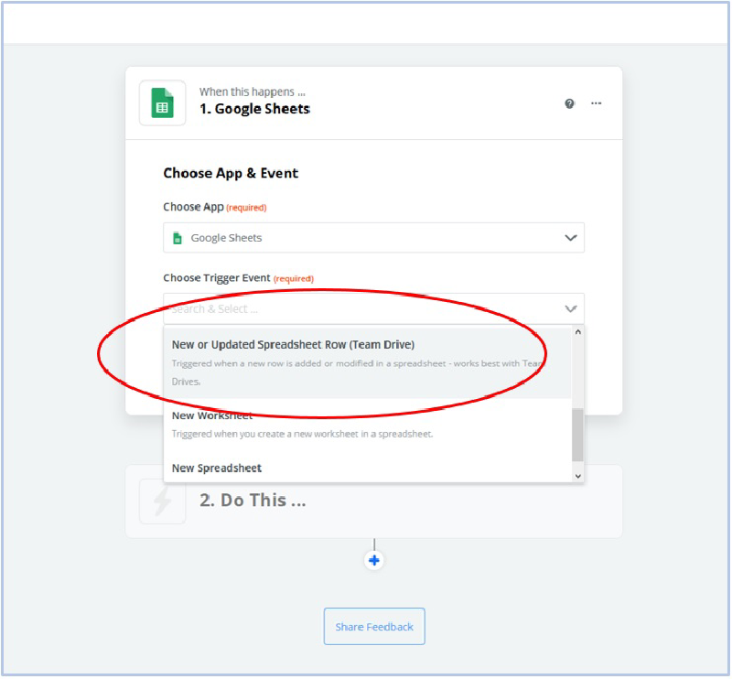Select the New Worksheet trigger option

pos(368,425)
